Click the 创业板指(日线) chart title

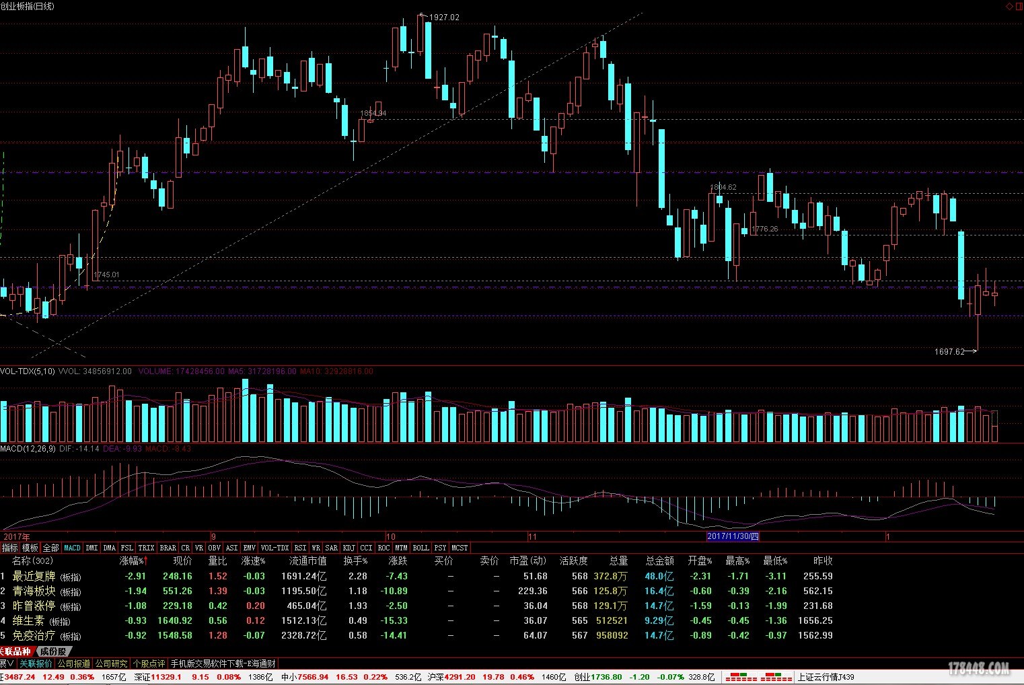[28, 6]
